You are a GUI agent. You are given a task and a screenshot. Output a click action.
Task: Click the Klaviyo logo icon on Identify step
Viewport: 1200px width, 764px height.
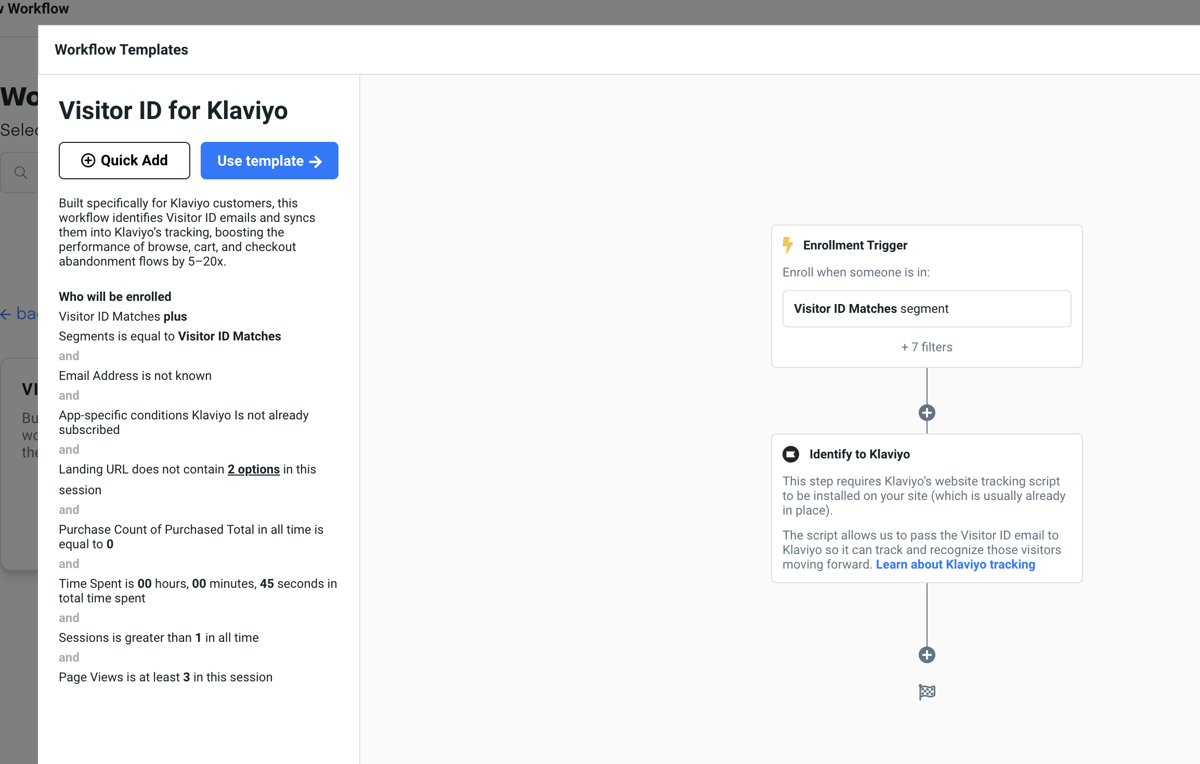[791, 454]
